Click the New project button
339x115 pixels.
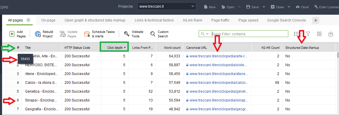click(210, 7)
